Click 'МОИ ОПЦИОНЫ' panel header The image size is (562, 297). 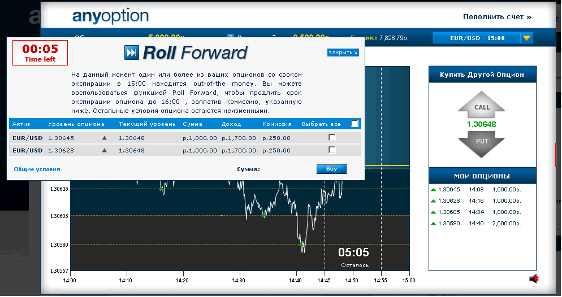[x=482, y=176]
